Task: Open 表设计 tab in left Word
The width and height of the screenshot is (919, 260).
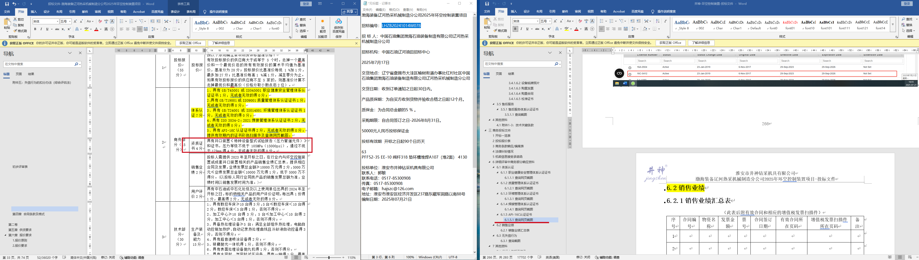Action: click(x=175, y=12)
